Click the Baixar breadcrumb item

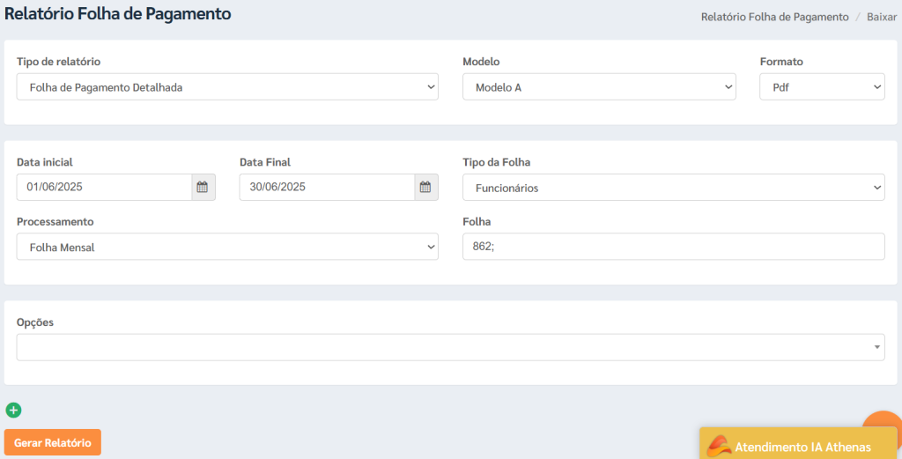[881, 17]
